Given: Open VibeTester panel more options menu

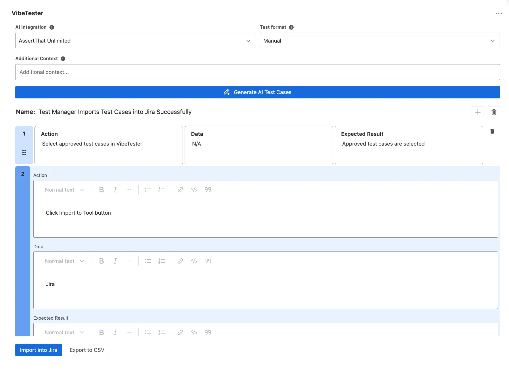Looking at the screenshot, I should pos(499,13).
